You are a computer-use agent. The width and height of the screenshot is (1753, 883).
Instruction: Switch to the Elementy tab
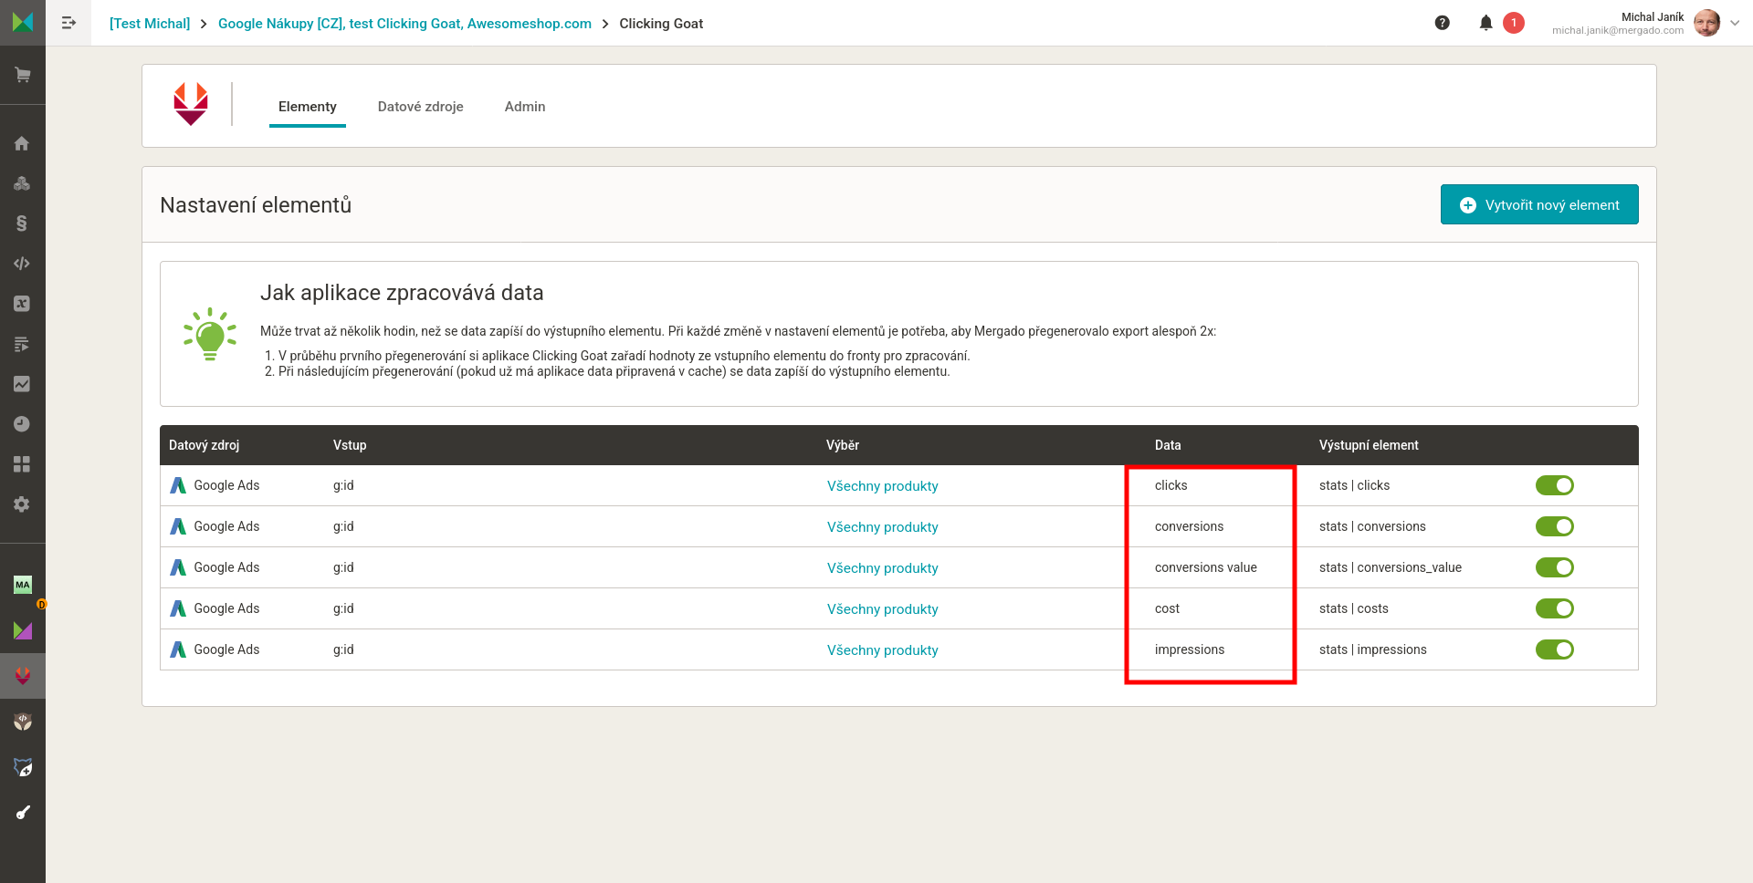pos(308,107)
